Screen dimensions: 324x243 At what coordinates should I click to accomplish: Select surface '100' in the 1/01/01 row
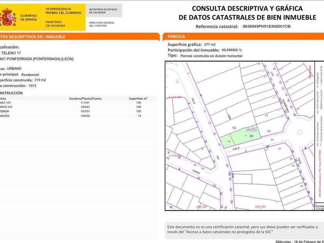pos(138,111)
